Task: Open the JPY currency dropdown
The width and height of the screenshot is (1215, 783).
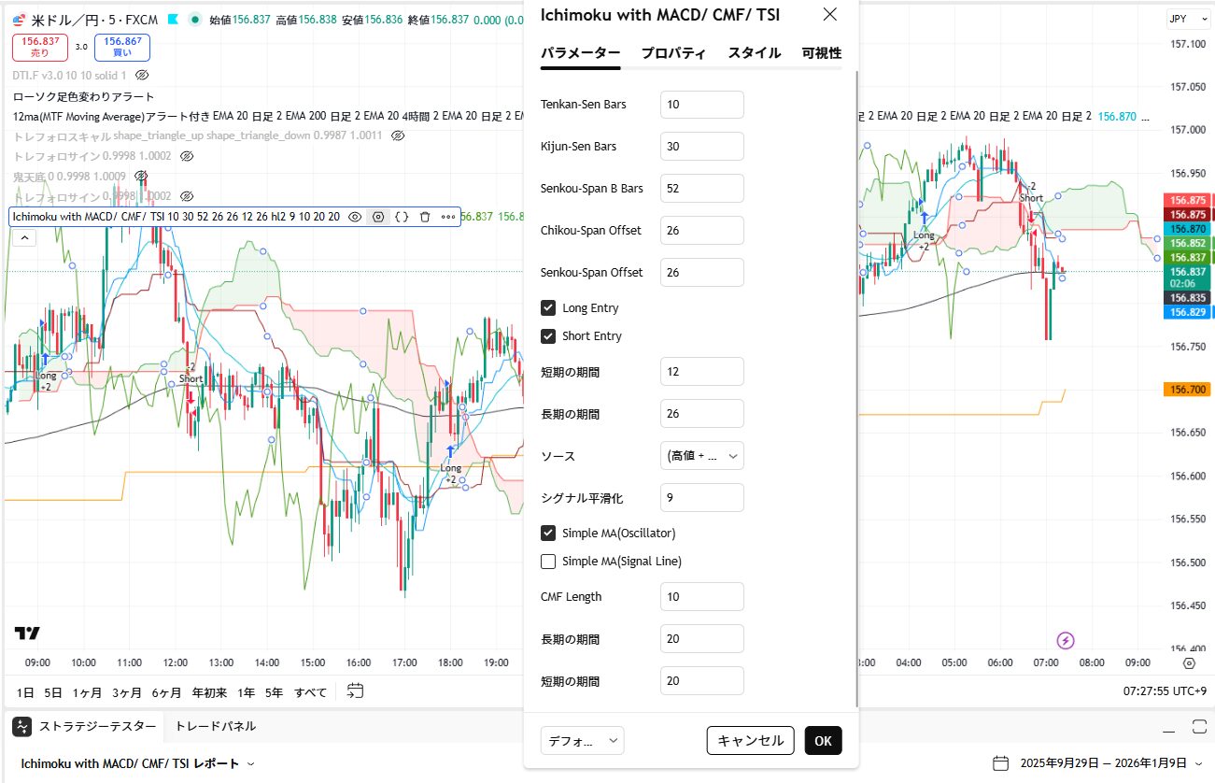Action: (x=1189, y=19)
